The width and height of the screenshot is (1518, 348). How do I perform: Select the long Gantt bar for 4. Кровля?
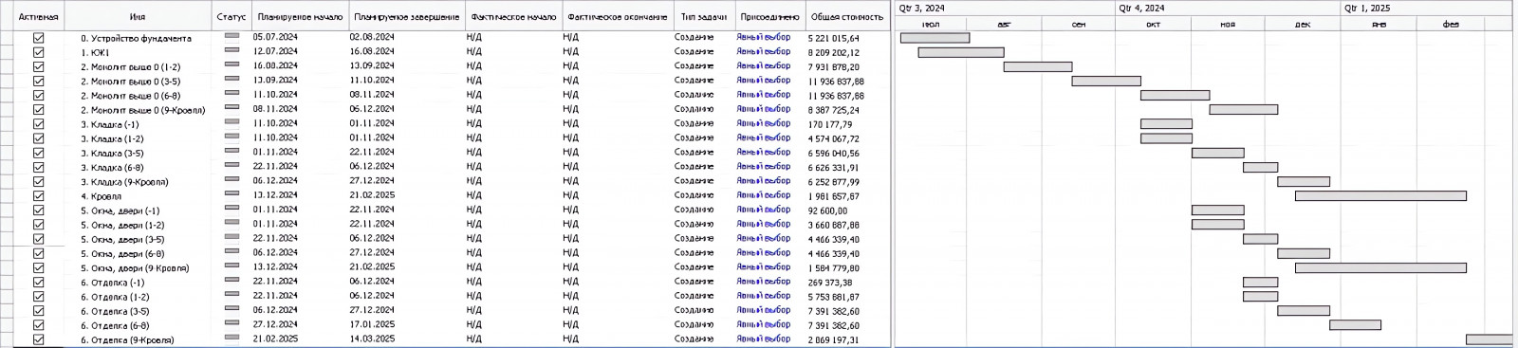(x=1380, y=196)
